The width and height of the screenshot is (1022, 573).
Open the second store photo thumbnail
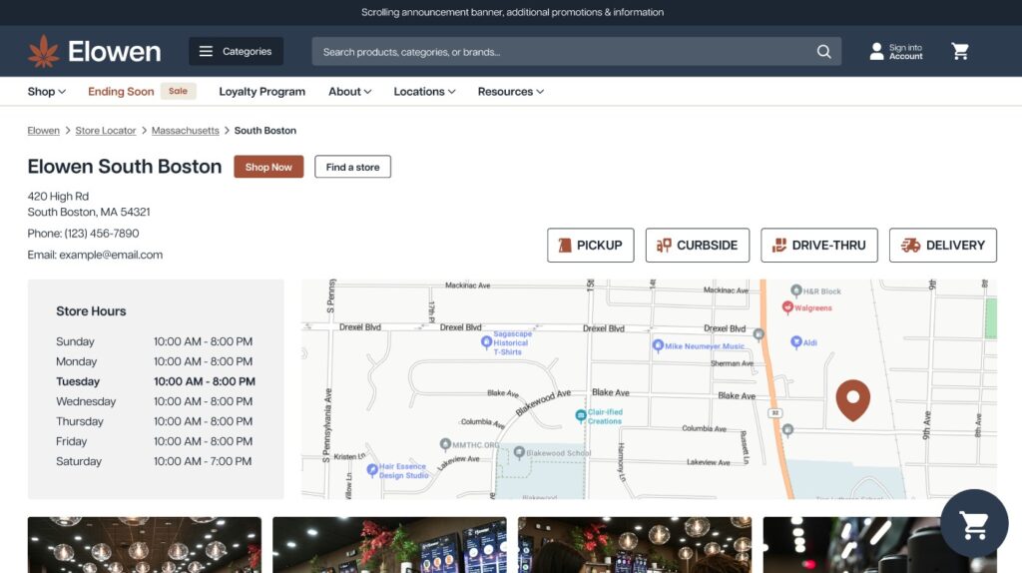coord(390,545)
